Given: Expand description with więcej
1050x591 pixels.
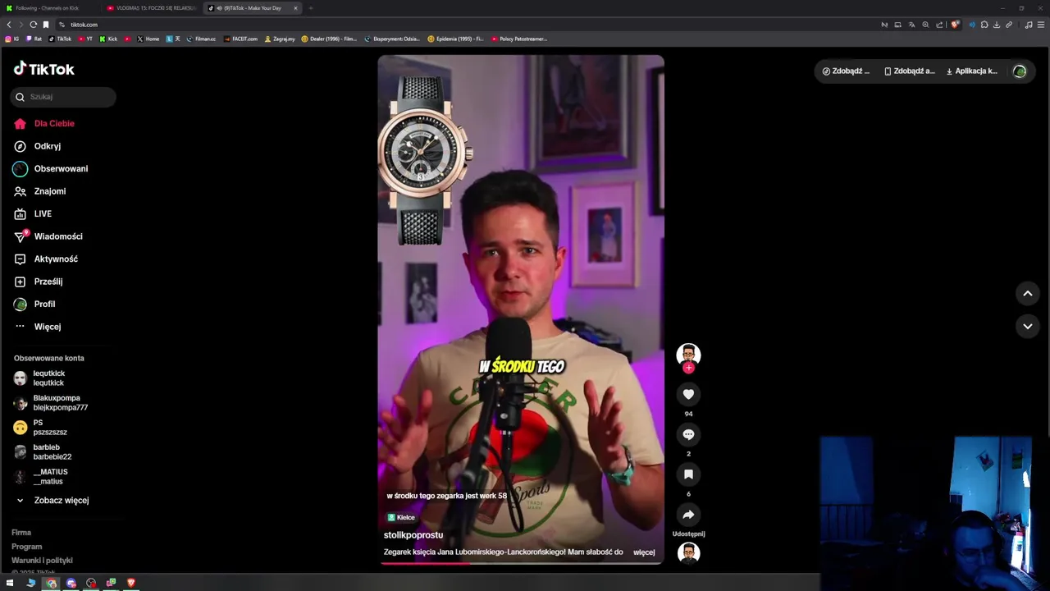Looking at the screenshot, I should [x=644, y=552].
